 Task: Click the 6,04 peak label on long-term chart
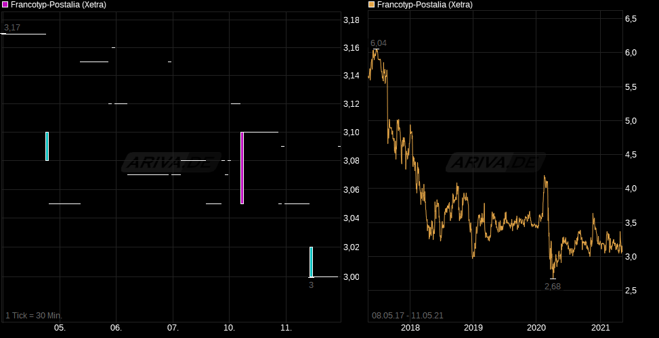tap(378, 43)
